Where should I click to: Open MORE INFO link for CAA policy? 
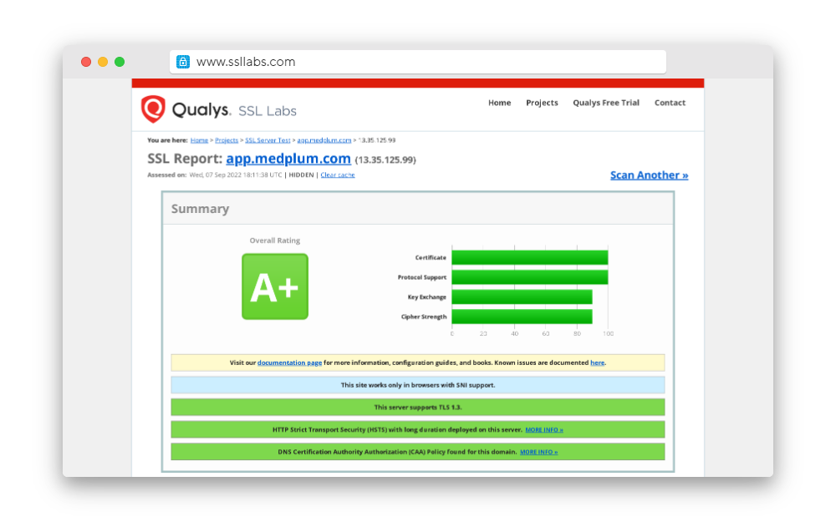(x=538, y=452)
